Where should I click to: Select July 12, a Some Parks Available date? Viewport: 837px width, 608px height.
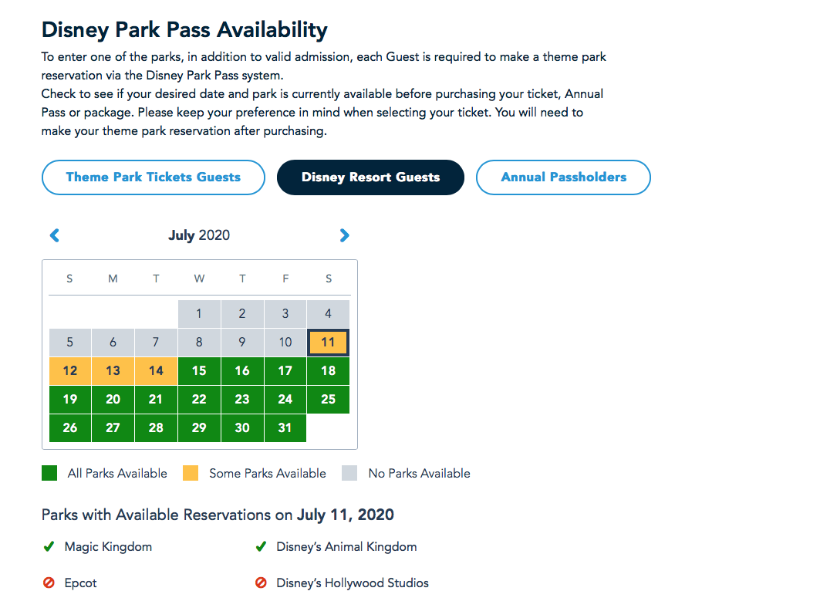pos(69,370)
